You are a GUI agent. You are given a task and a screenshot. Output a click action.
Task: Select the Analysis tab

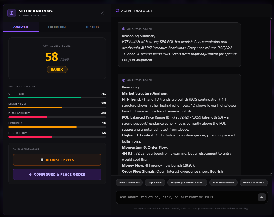click(21, 27)
